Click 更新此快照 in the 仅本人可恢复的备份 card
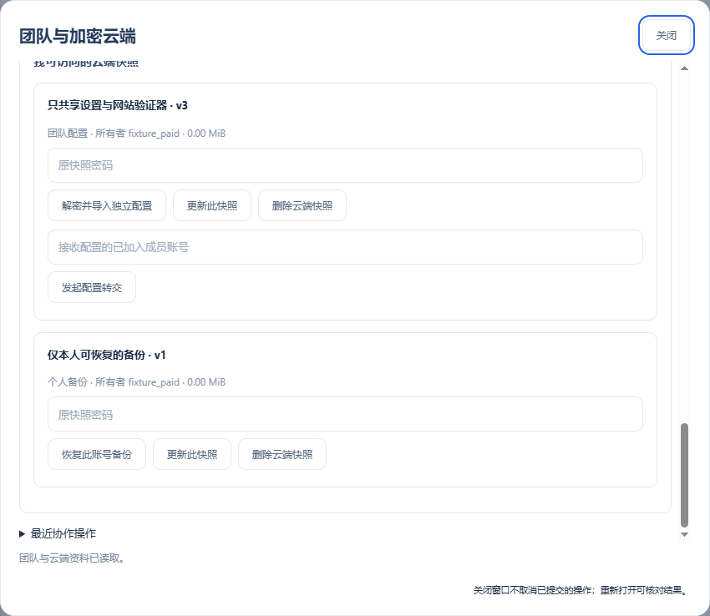Image resolution: width=710 pixels, height=616 pixels. click(192, 454)
